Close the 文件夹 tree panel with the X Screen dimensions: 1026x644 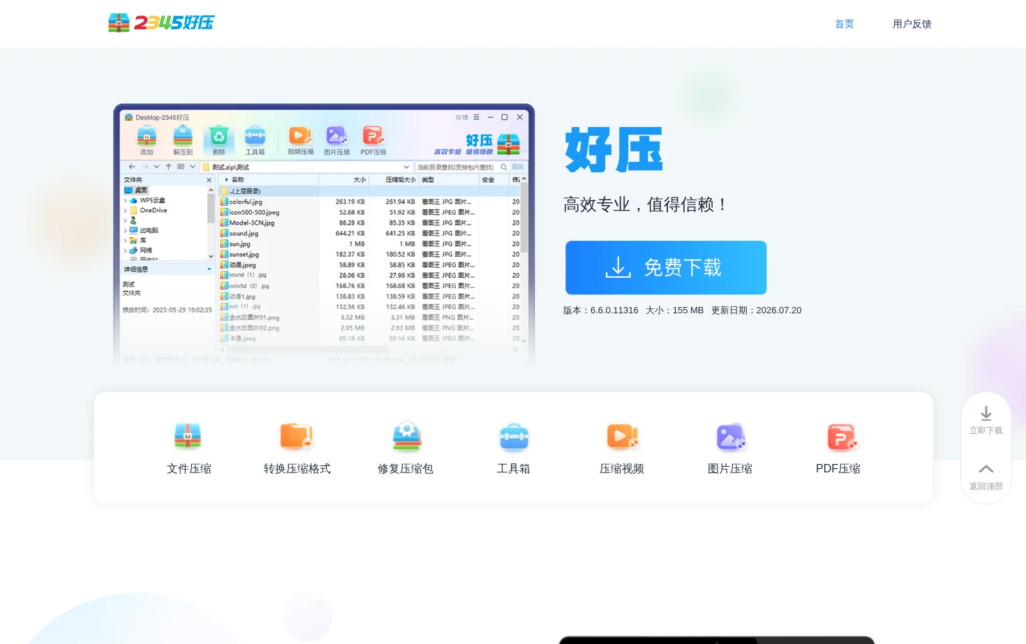[209, 180]
